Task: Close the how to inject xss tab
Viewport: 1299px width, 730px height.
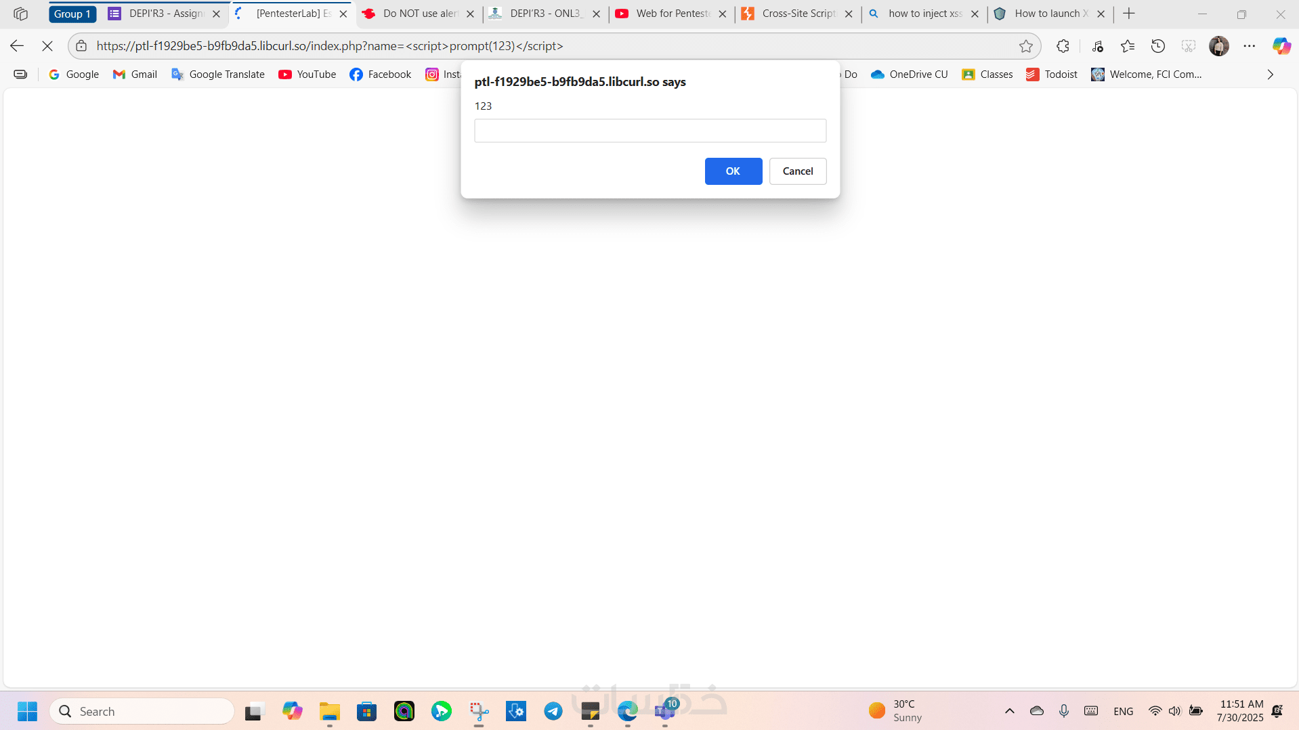Action: 975,14
